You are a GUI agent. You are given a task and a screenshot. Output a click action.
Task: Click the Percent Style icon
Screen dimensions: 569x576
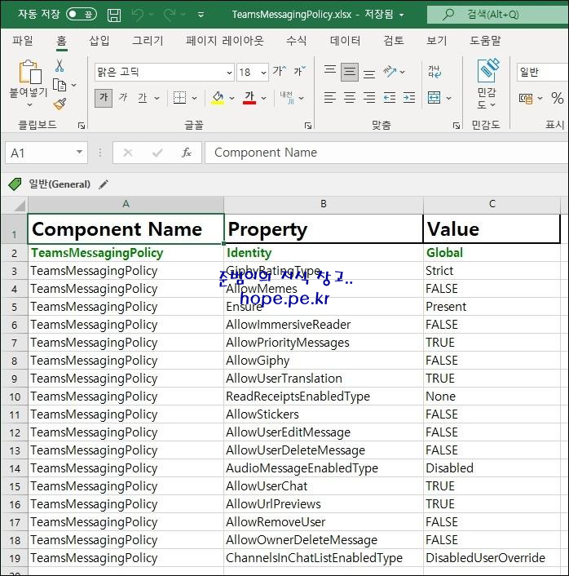point(558,98)
